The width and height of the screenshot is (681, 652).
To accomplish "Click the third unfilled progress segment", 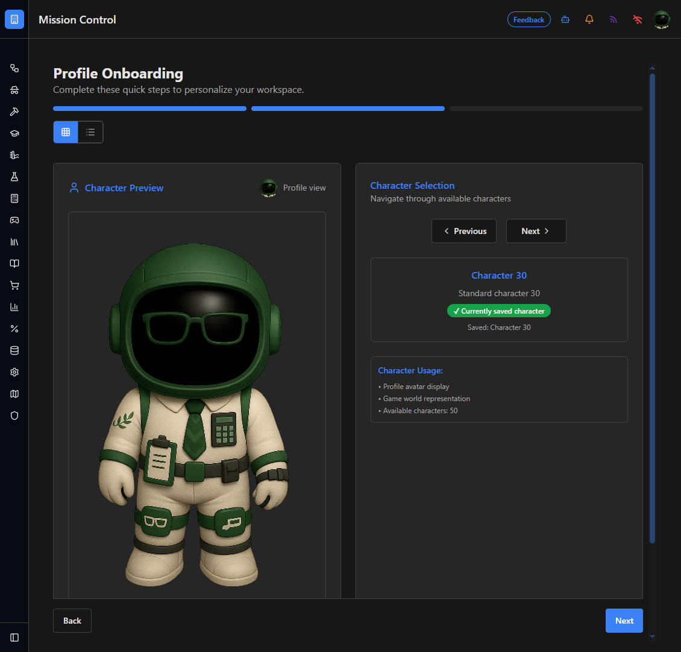I will pos(546,109).
